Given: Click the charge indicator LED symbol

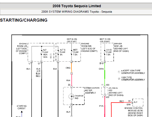Looking at the screenshot, I should 71,96.
